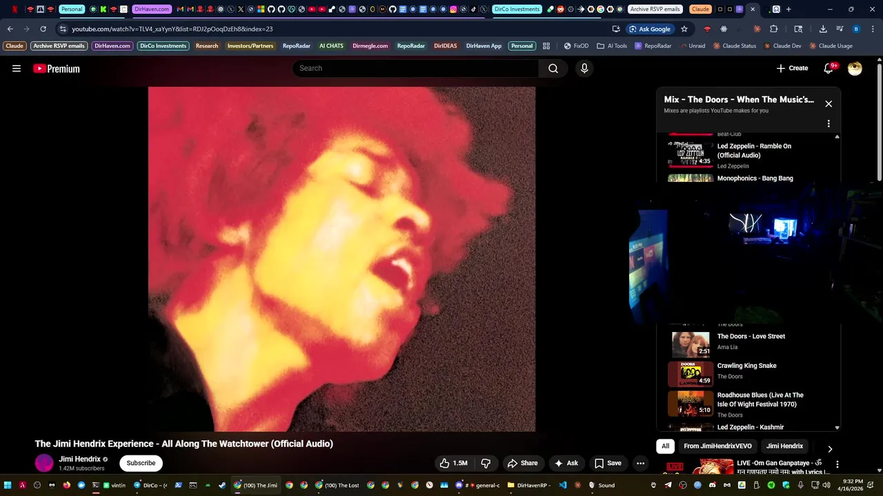This screenshot has height=496, width=883.
Task: Start voice search with microphone icon
Action: click(x=584, y=68)
